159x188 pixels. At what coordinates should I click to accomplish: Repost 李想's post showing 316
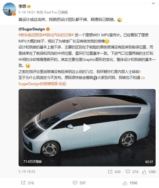[27, 183]
